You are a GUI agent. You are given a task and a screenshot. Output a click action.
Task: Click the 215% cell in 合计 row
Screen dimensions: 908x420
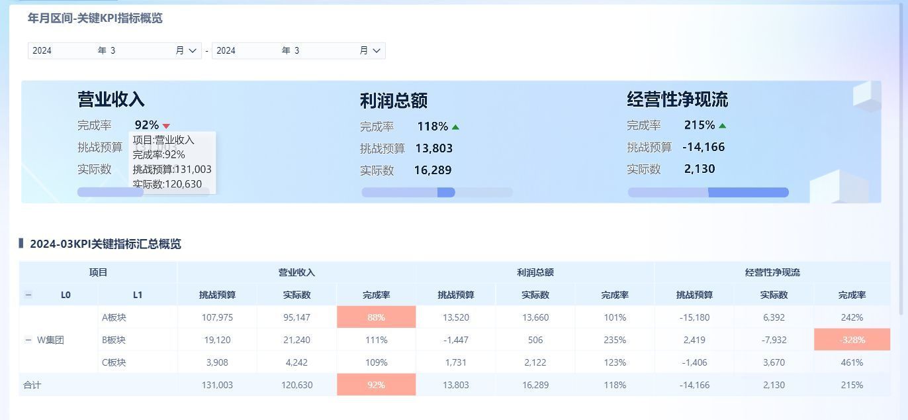pyautogui.click(x=852, y=385)
